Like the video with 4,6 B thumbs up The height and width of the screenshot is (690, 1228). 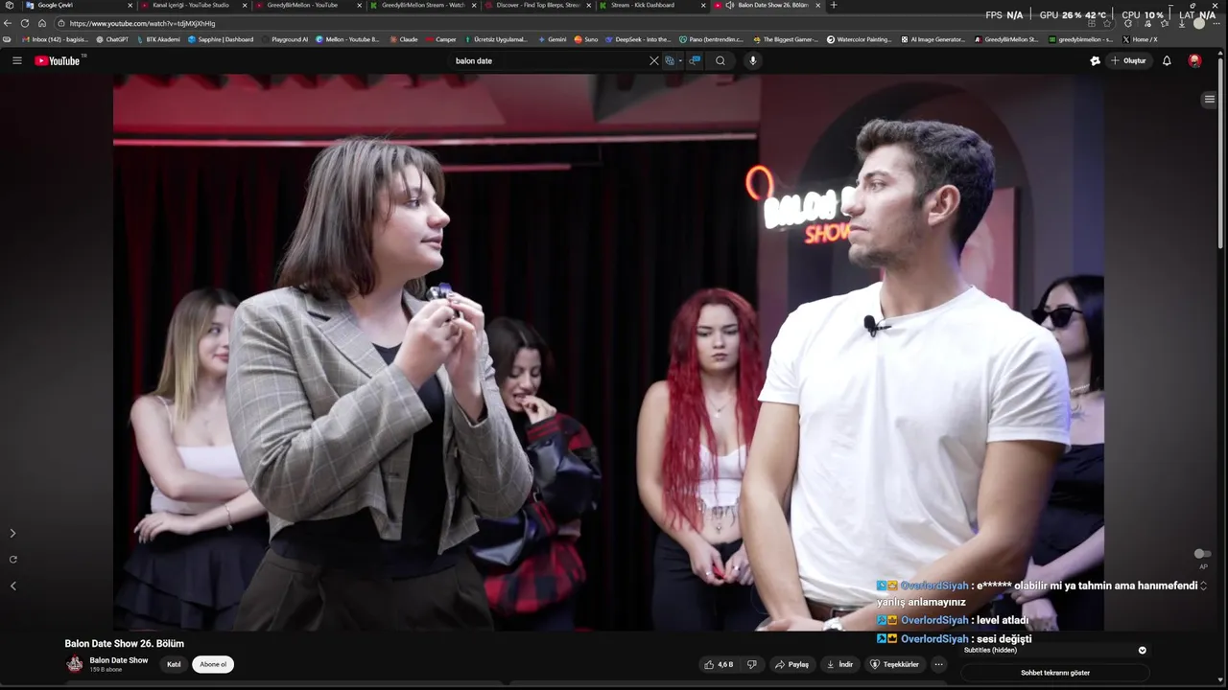pos(719,664)
